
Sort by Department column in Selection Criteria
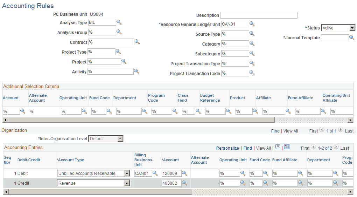point(125,98)
